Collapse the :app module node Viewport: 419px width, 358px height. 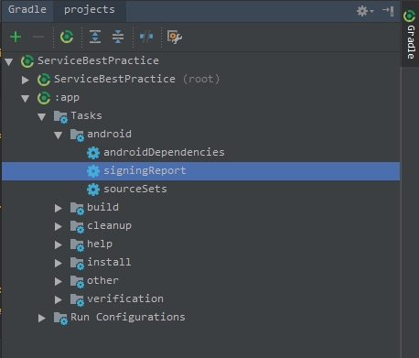tap(26, 98)
